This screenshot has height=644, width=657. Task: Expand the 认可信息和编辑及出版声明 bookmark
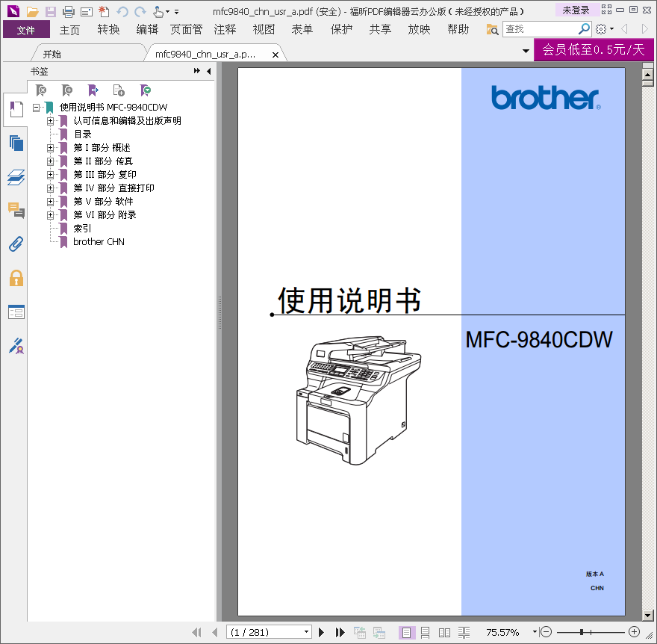tap(50, 121)
